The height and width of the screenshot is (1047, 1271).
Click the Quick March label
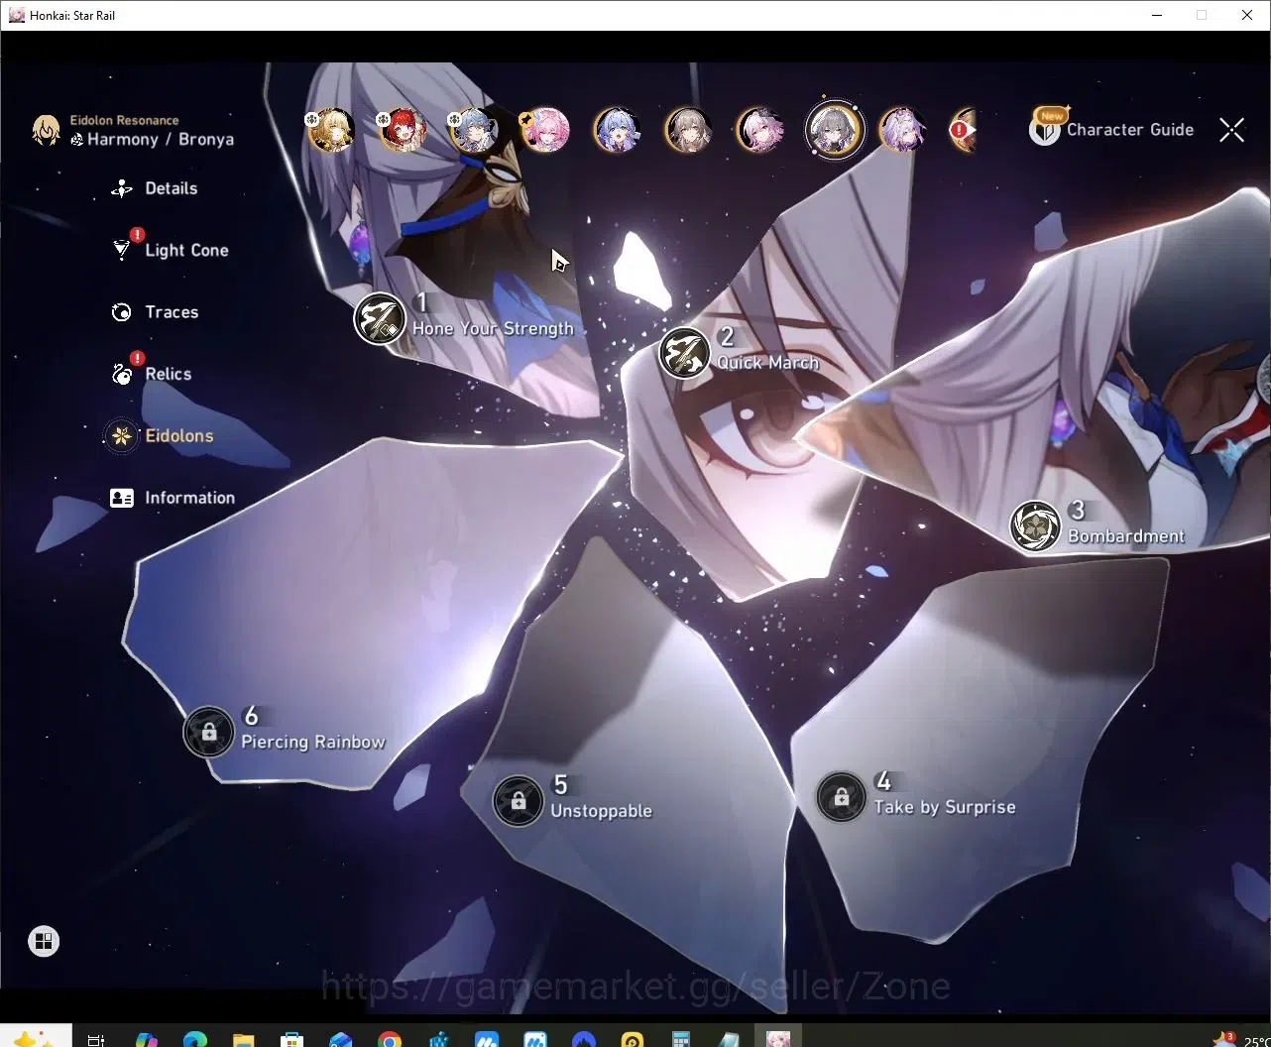[x=768, y=363]
